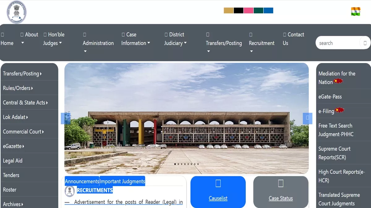Open the Causelist button

218,192
